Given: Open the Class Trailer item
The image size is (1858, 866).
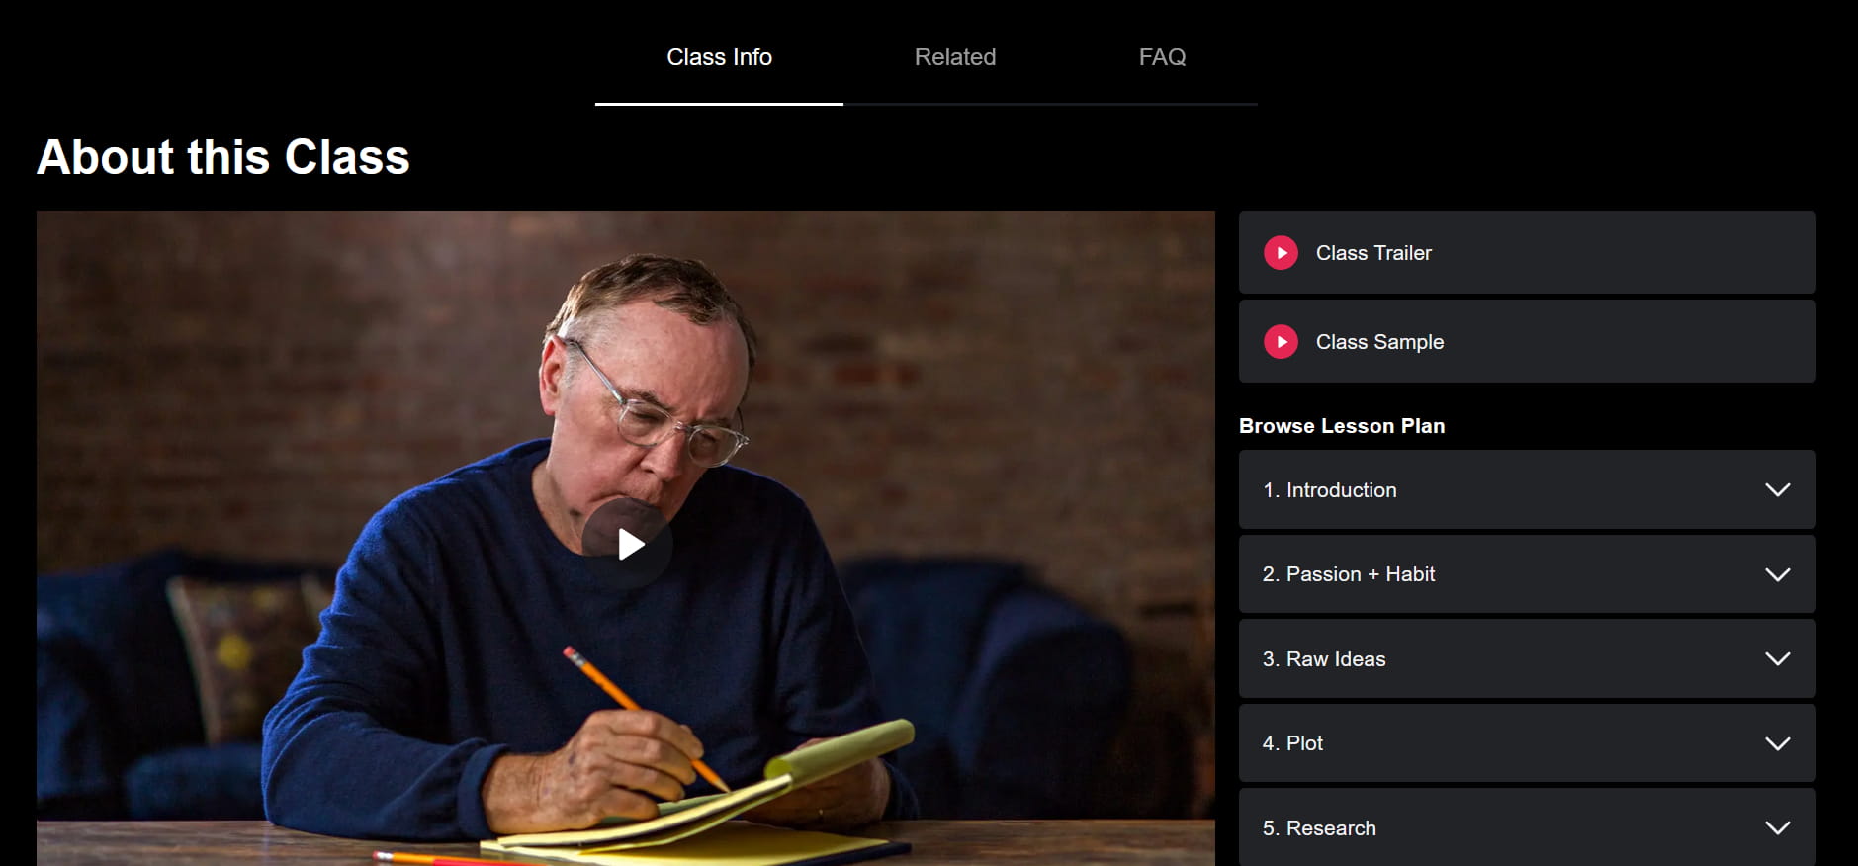Looking at the screenshot, I should point(1527,252).
